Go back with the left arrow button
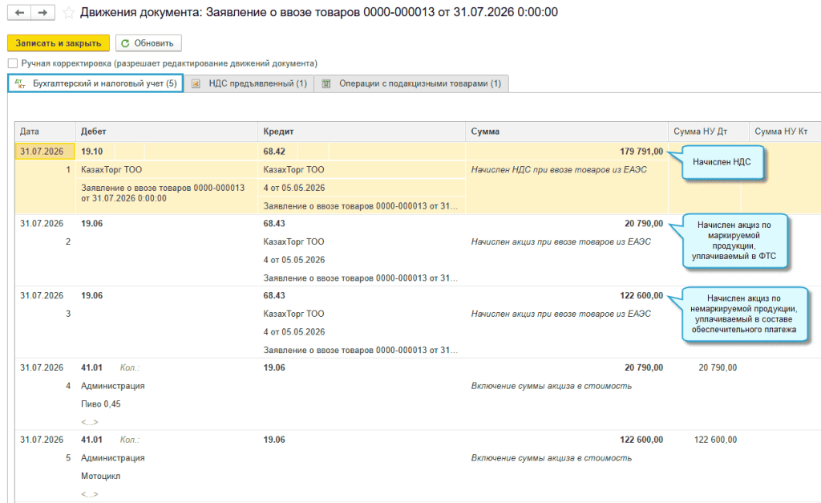821x503 pixels. pyautogui.click(x=19, y=13)
